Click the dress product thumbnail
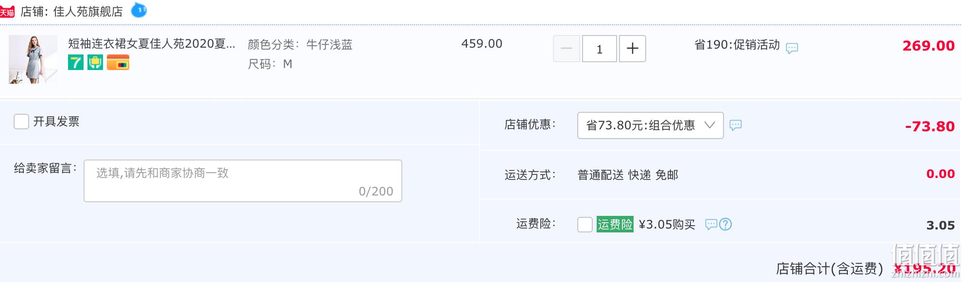The height and width of the screenshot is (282, 964). 33,59
